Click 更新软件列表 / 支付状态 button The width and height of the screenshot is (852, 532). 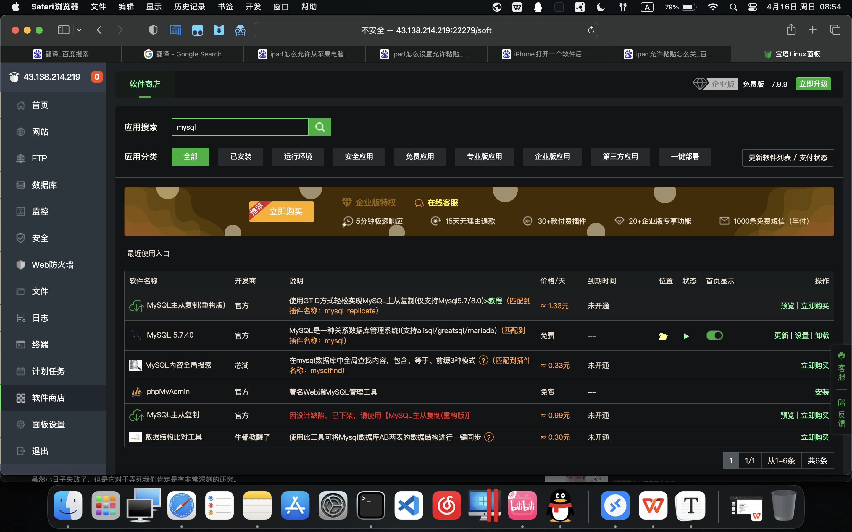788,158
